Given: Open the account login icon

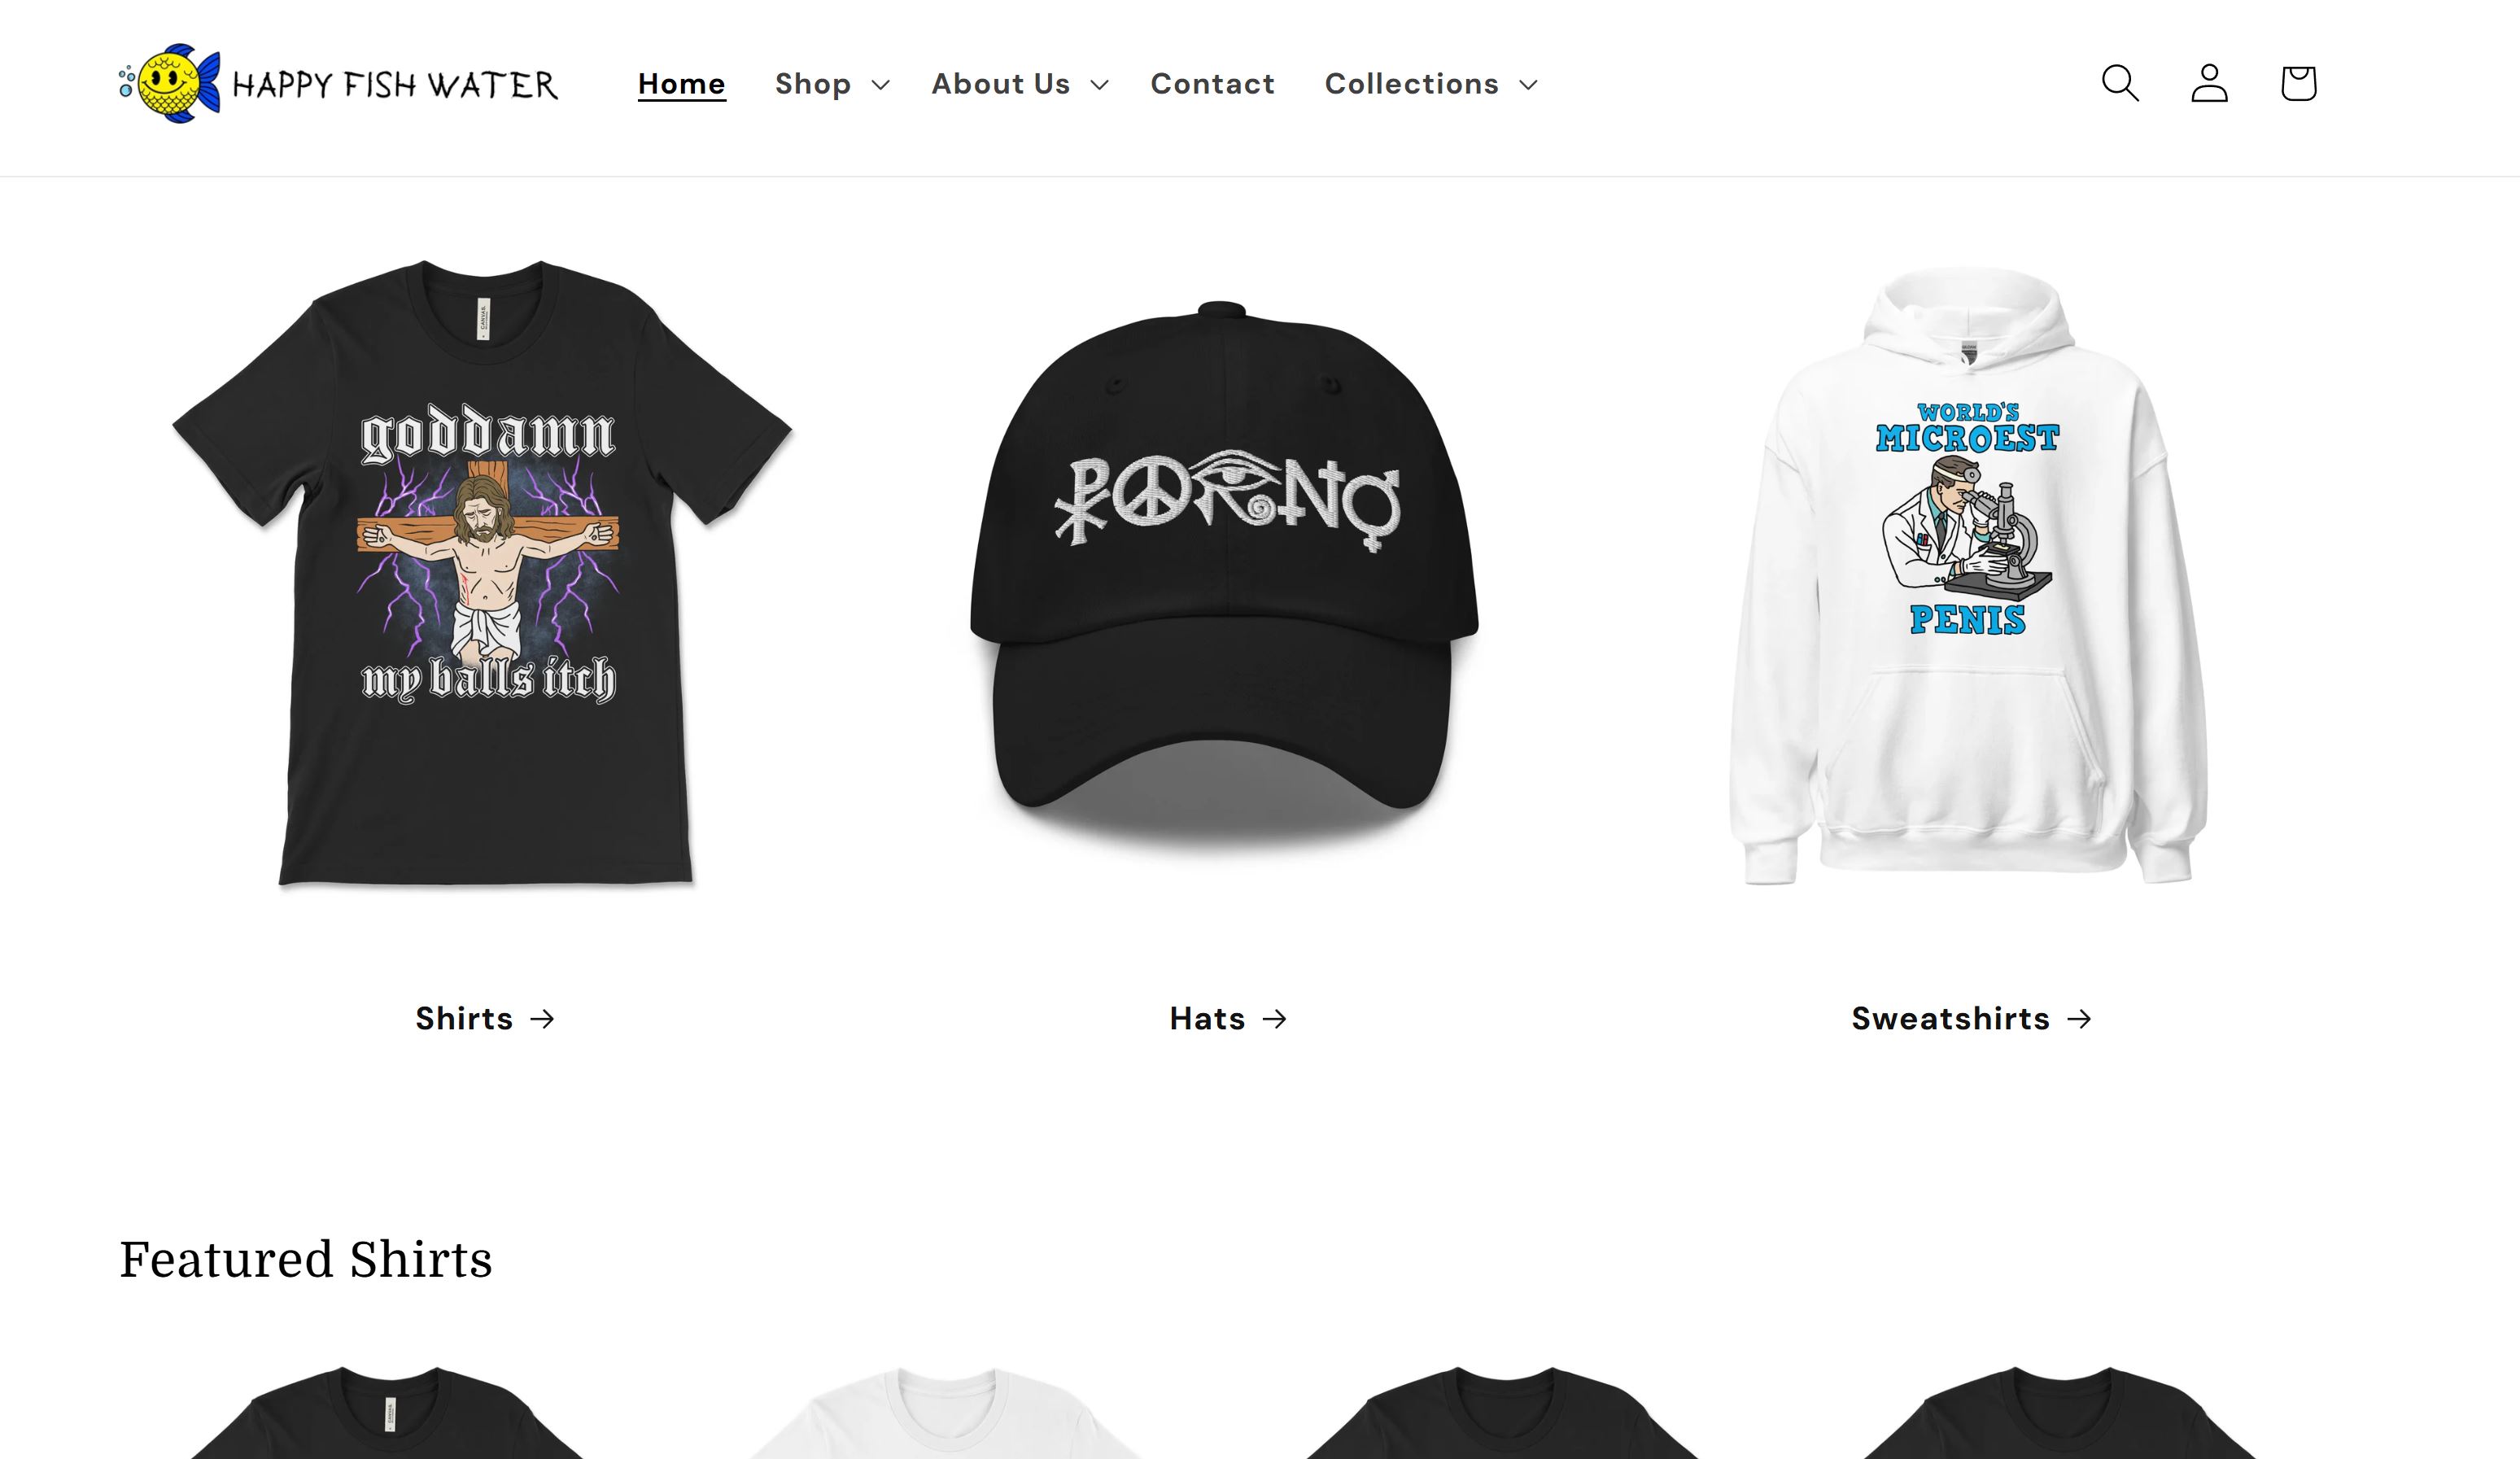Looking at the screenshot, I should point(2209,83).
